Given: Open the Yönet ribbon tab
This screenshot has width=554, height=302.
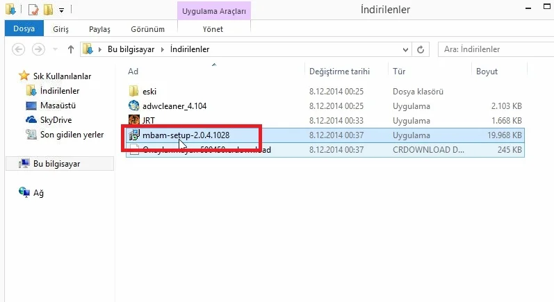Looking at the screenshot, I should click(213, 29).
